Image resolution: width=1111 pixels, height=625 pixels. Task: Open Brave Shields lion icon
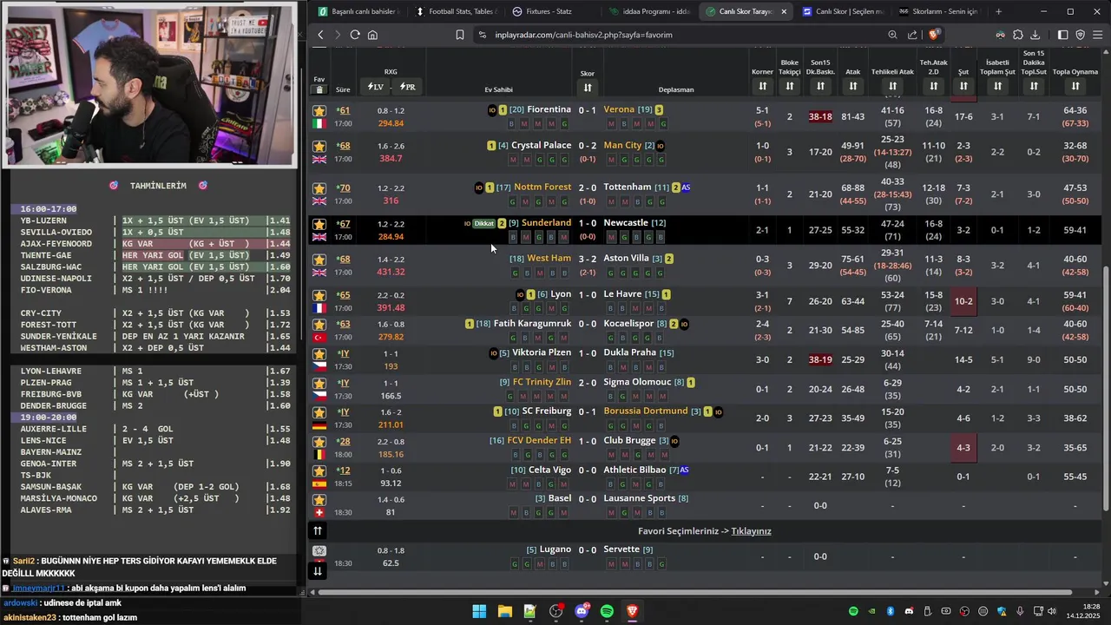934,35
